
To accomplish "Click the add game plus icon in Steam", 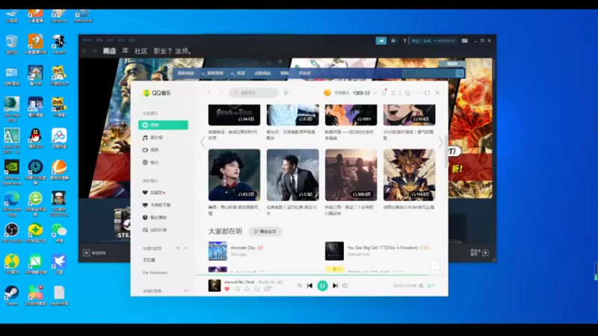I will 87,252.
